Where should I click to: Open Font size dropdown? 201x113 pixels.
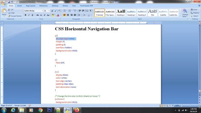tap(49, 11)
